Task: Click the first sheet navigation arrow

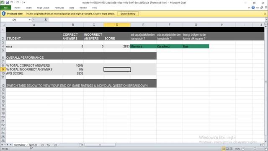Action: (x=2, y=145)
